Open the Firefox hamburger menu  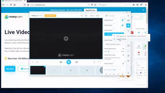tap(146, 5)
